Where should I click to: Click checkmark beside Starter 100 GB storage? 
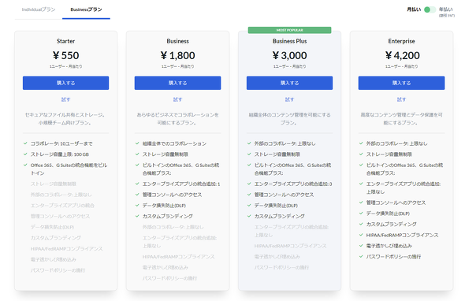pos(25,154)
